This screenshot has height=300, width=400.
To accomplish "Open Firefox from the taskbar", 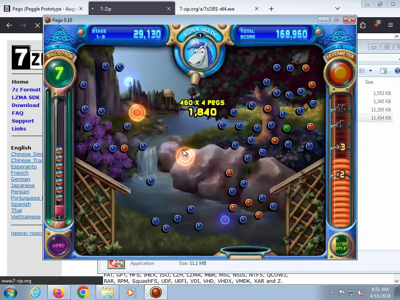I will click(59, 292).
